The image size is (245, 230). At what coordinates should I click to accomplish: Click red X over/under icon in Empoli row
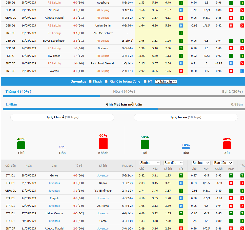pos(242,198)
